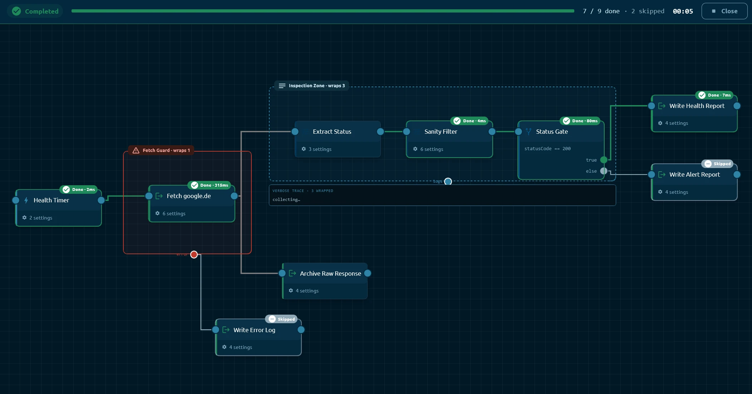
Task: Click the Write Health Report input port
Action: 652,106
